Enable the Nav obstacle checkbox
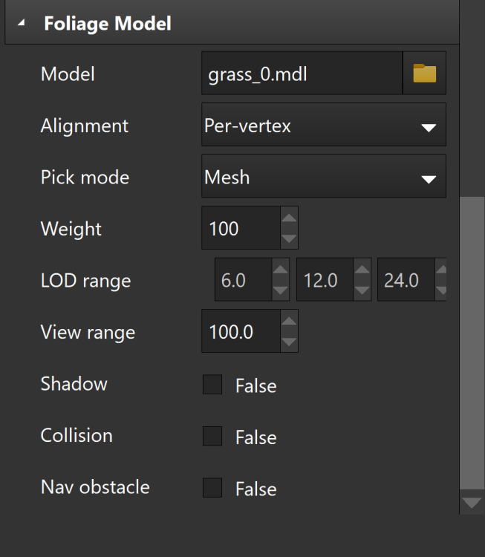 pos(212,488)
